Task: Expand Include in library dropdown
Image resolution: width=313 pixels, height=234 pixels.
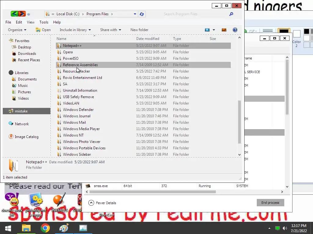Action: pos(75,30)
